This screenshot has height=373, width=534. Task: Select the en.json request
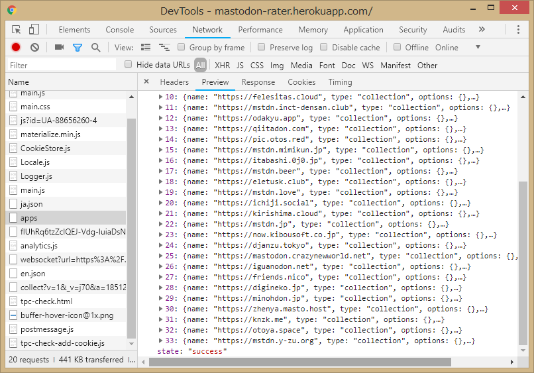[x=33, y=273]
